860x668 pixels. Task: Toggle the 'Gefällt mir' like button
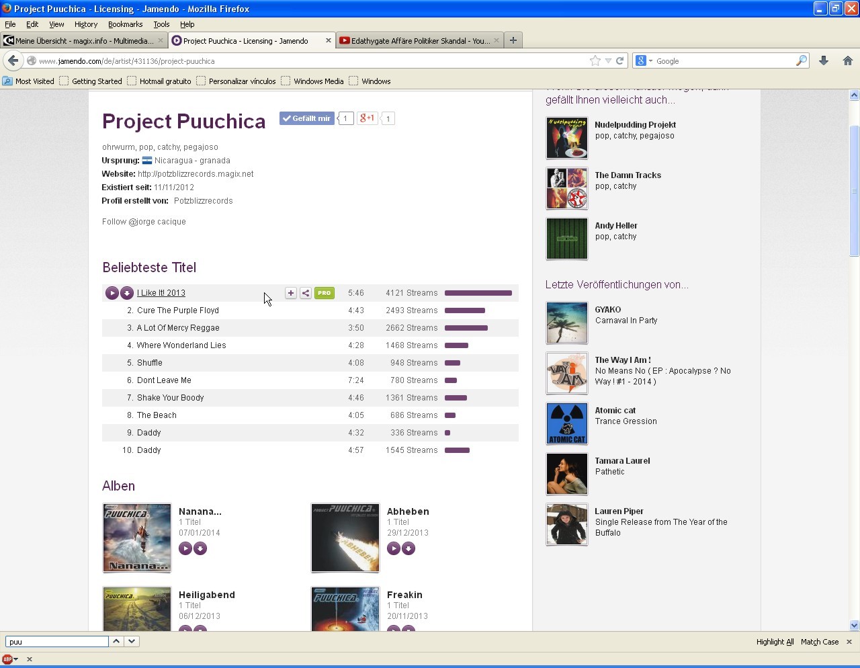(306, 118)
